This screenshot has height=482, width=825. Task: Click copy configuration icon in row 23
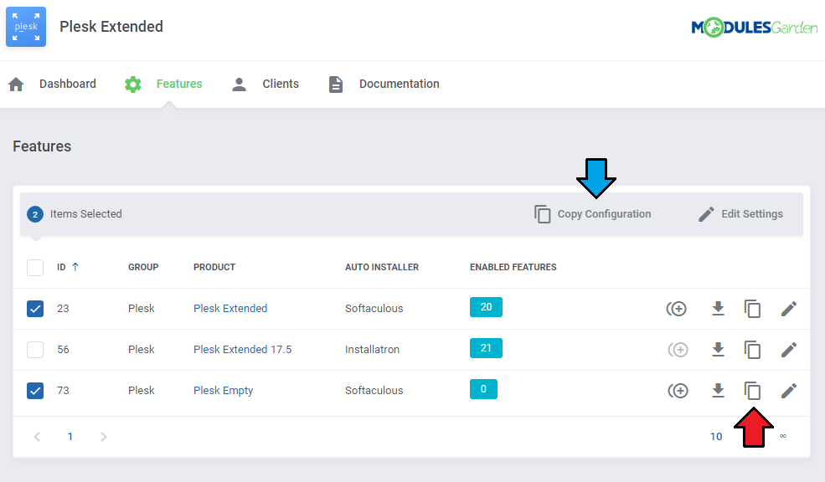(x=752, y=309)
